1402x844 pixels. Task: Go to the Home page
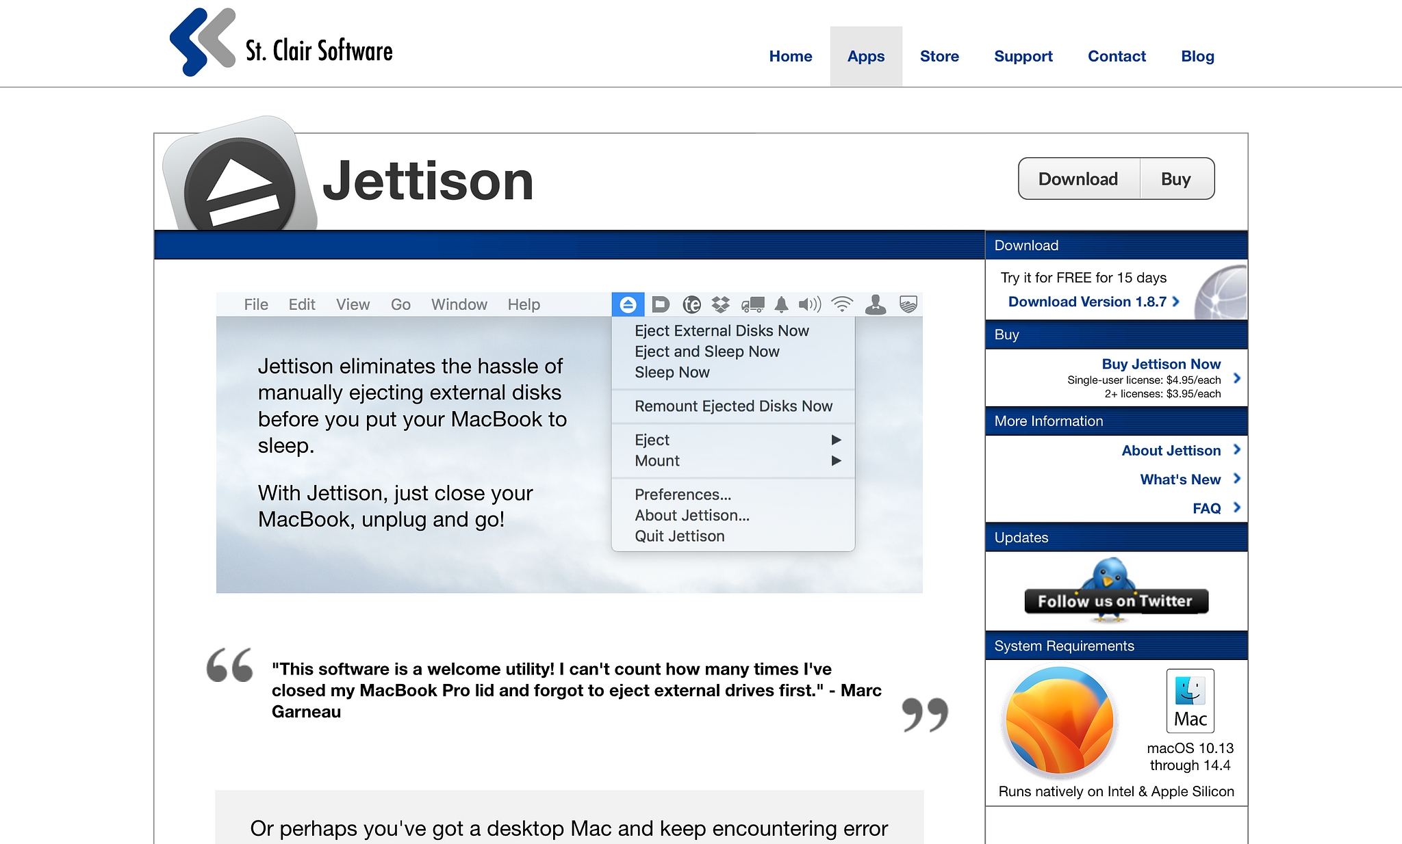tap(791, 56)
